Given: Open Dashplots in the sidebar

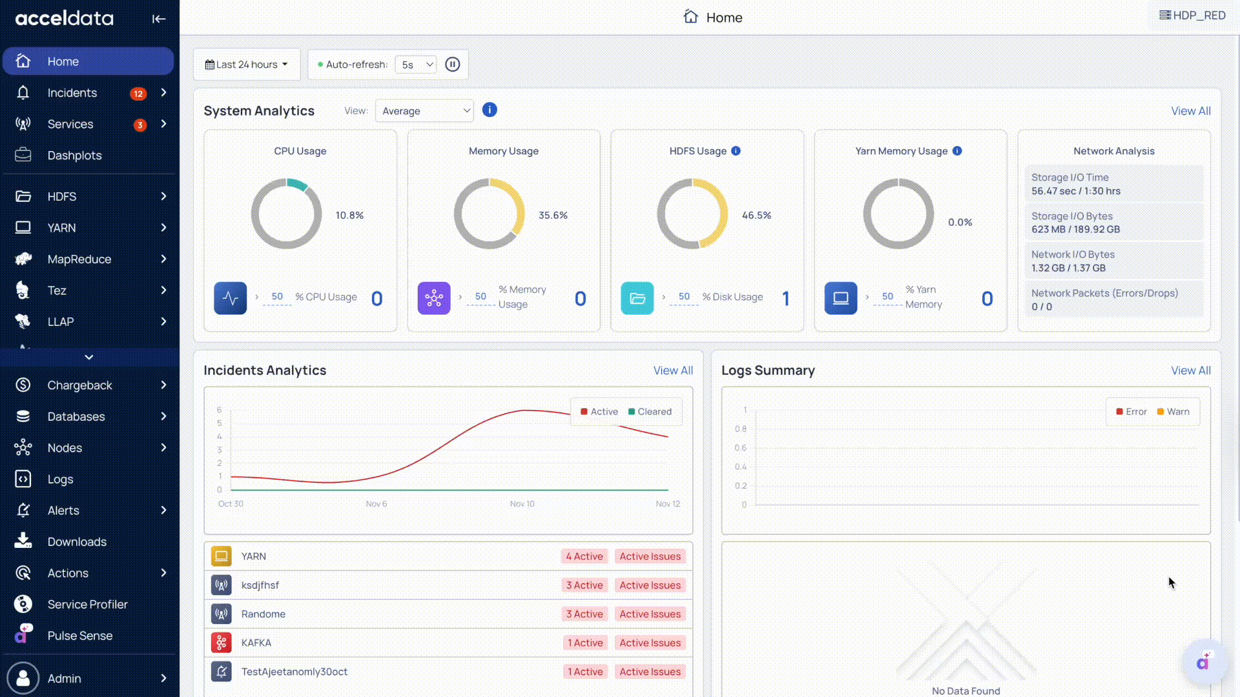Looking at the screenshot, I should (x=74, y=156).
